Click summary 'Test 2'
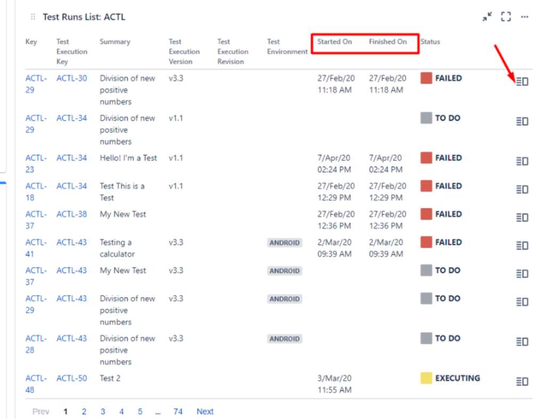Screen dimensions: 533x419 point(110,378)
